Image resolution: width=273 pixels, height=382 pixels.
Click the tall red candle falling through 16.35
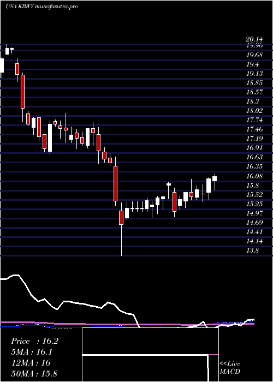pos(115,183)
